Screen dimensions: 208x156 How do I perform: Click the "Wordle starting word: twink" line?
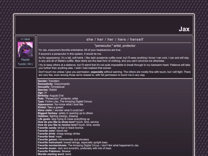55,154
